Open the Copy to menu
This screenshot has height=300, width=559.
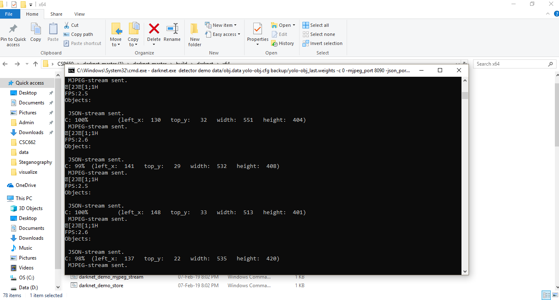click(x=133, y=35)
